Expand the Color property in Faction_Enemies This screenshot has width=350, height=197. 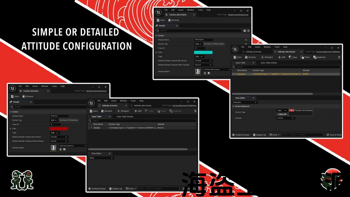tap(11, 129)
